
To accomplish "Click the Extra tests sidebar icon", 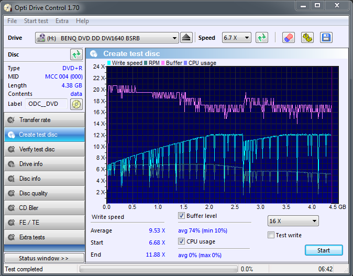I will pos(11,237).
